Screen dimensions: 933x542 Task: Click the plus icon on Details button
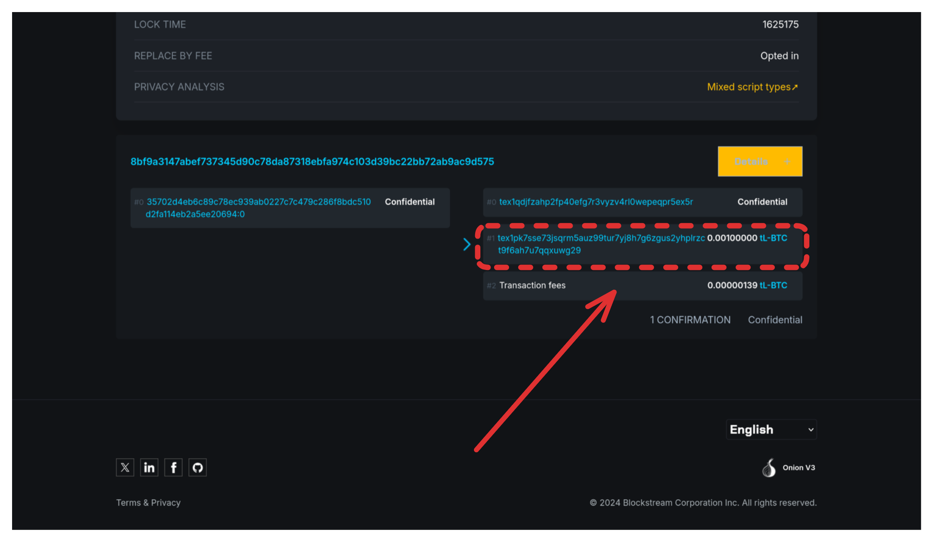point(787,161)
